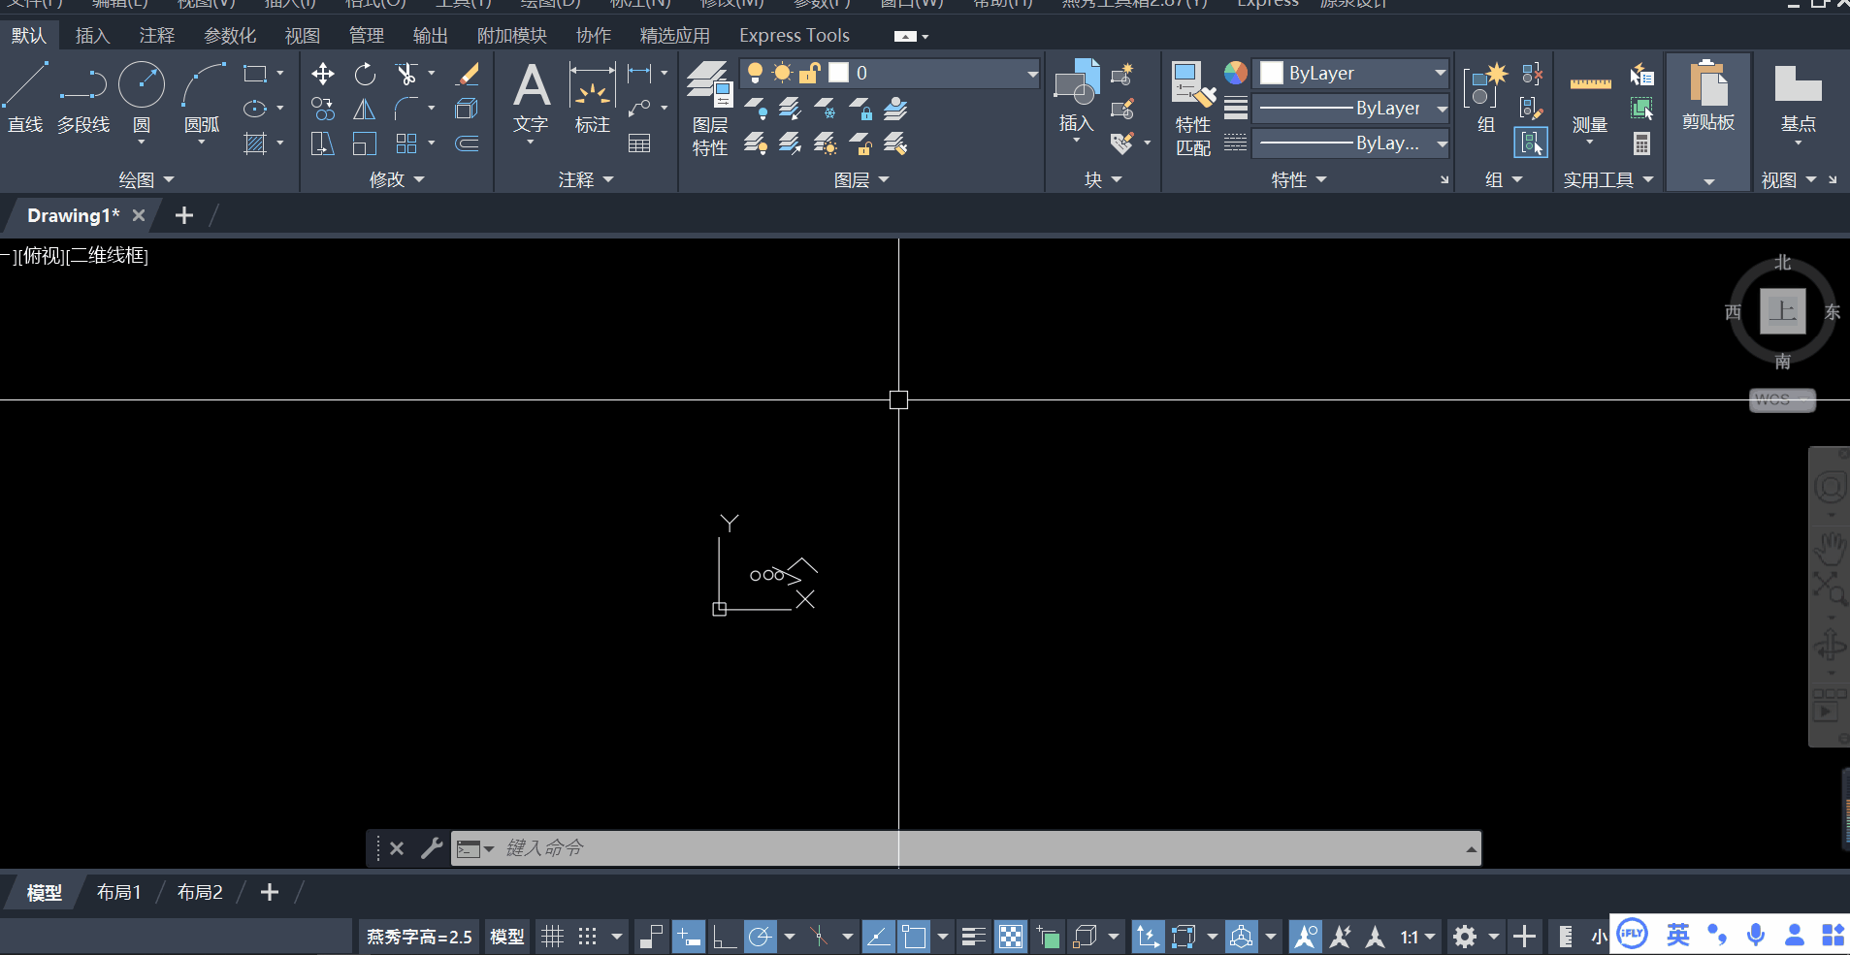Select the 多段线 (Polyline) tool
1850x955 pixels.
[x=83, y=97]
